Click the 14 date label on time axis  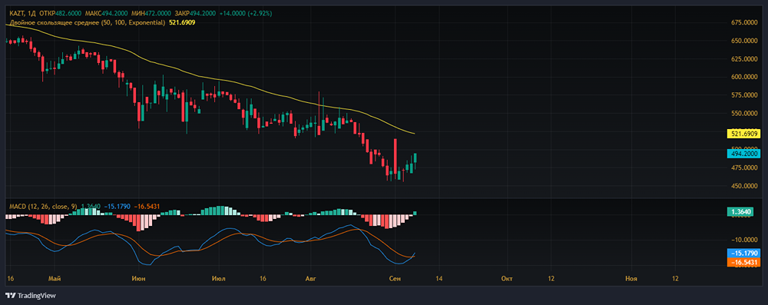click(x=438, y=279)
